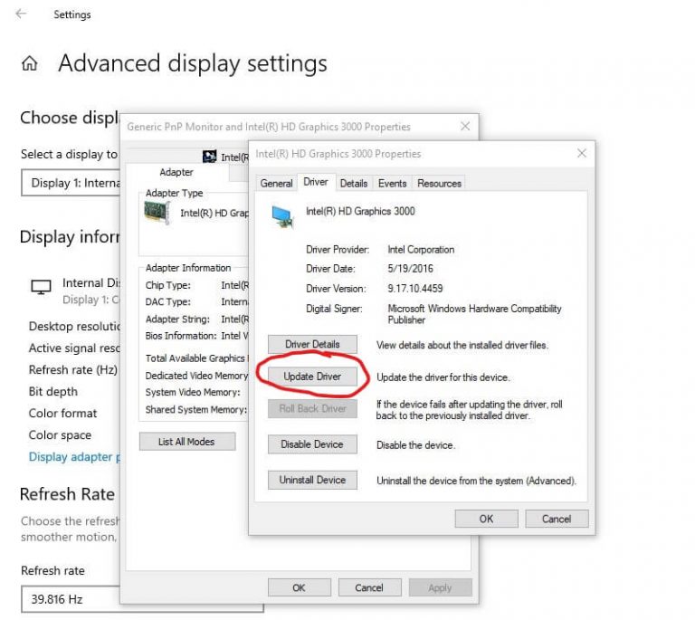Cancel the Intel Graphics Properties dialog
The image size is (695, 620).
click(x=557, y=519)
